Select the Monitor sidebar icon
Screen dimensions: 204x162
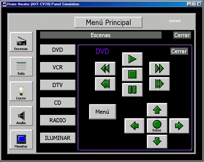point(21,140)
